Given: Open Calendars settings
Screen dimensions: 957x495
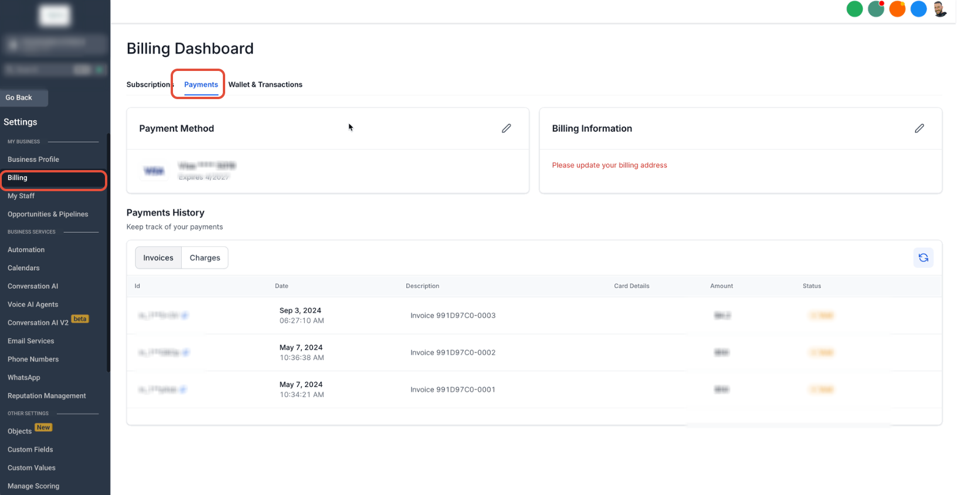Looking at the screenshot, I should 23,268.
